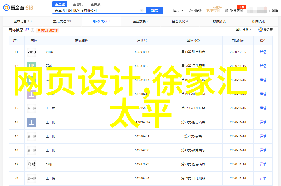Select registration number 52504014
The height and width of the screenshot is (186, 281).
pos(142,52)
